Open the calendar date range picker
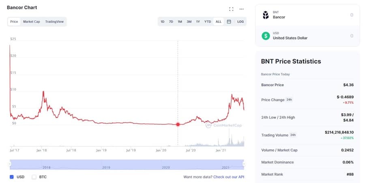Screen dimensions: 365x183 (x=229, y=22)
